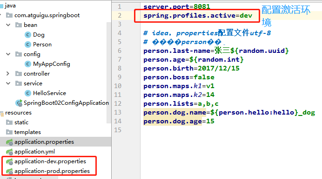Click the person.birth=2017/12/15 line
The height and width of the screenshot is (179, 322).
(191, 68)
